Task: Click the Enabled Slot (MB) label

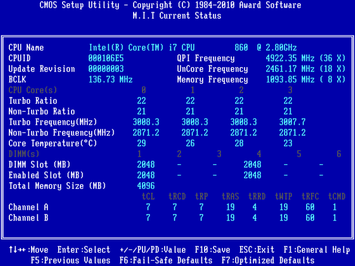Action: click(x=46, y=175)
